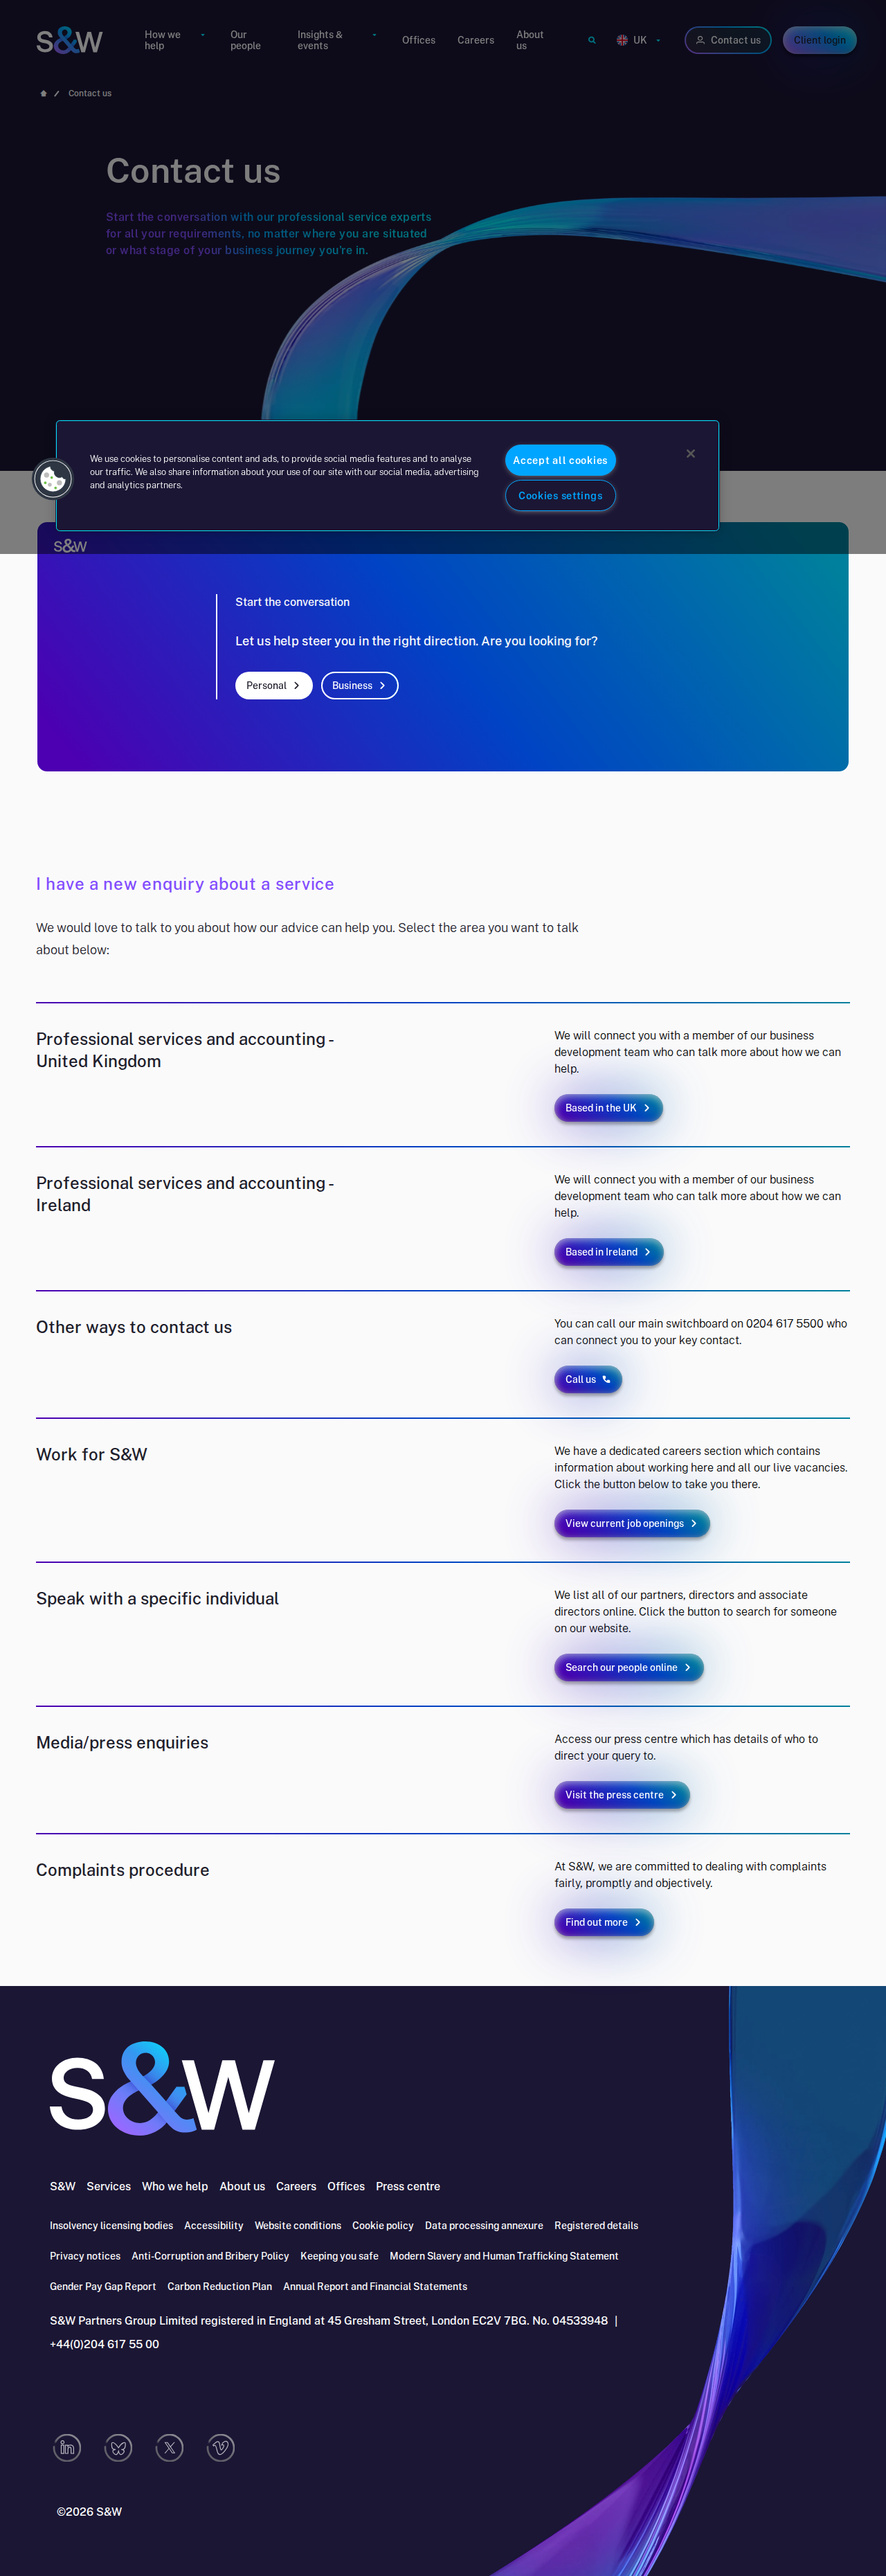
Task: Click the Call us button
Action: (588, 1379)
